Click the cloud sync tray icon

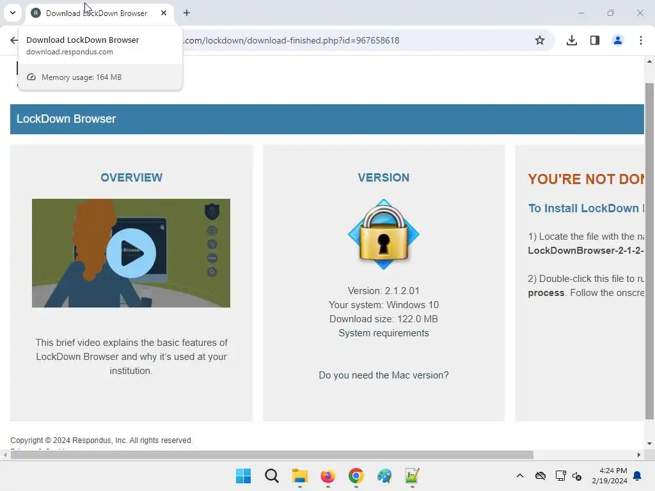(540, 476)
